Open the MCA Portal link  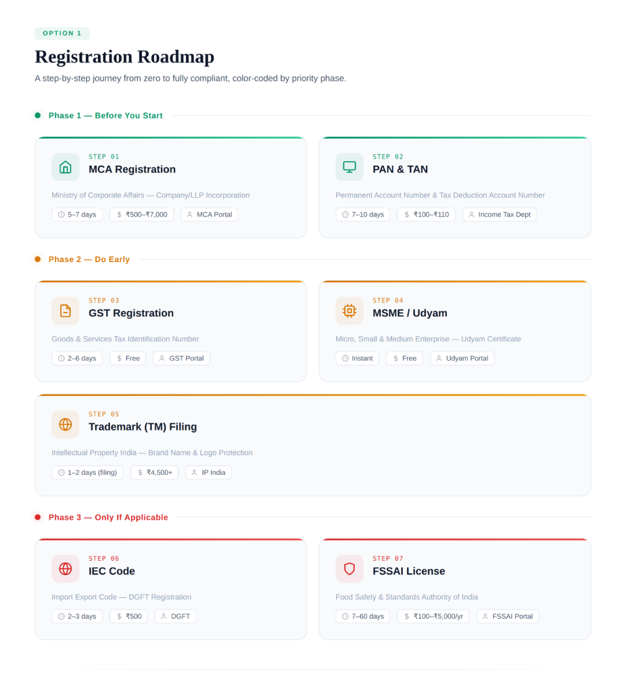209,215
